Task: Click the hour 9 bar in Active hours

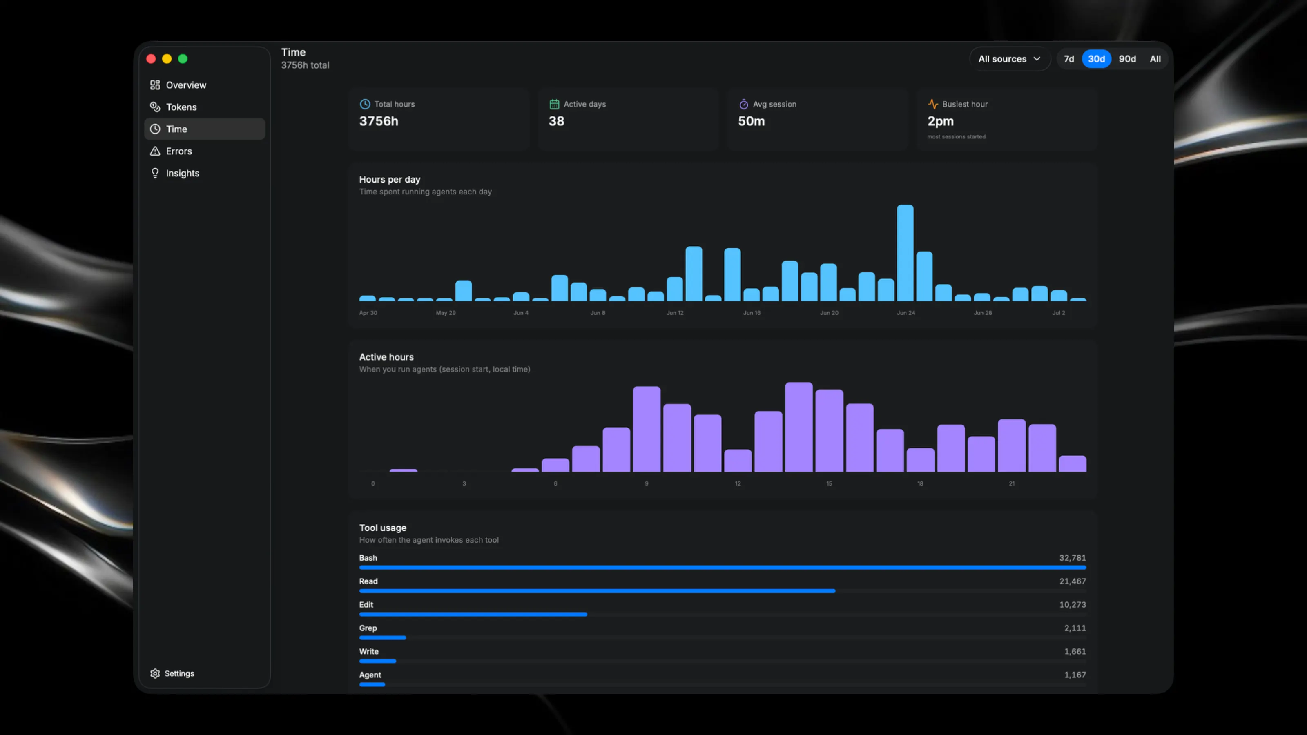Action: [647, 429]
